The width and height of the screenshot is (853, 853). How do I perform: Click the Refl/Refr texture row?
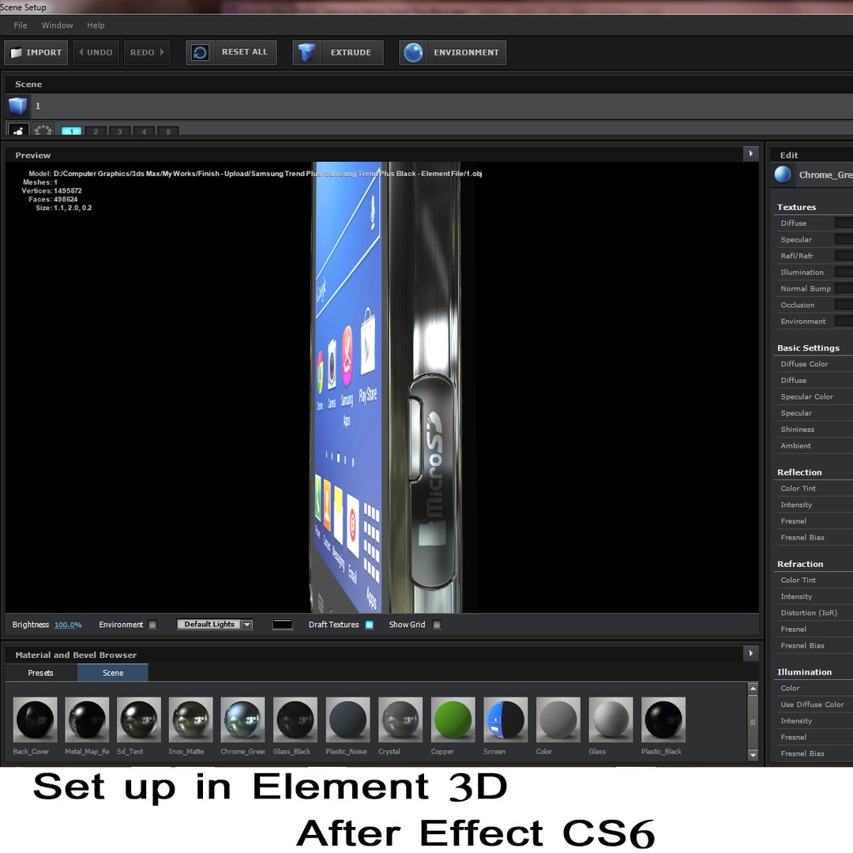tap(814, 256)
